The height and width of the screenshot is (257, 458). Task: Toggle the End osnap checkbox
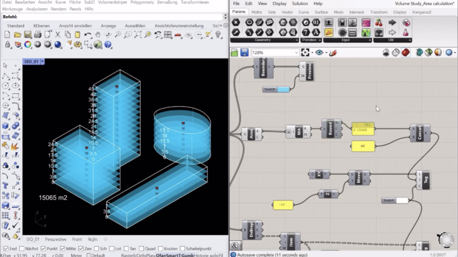click(6, 249)
